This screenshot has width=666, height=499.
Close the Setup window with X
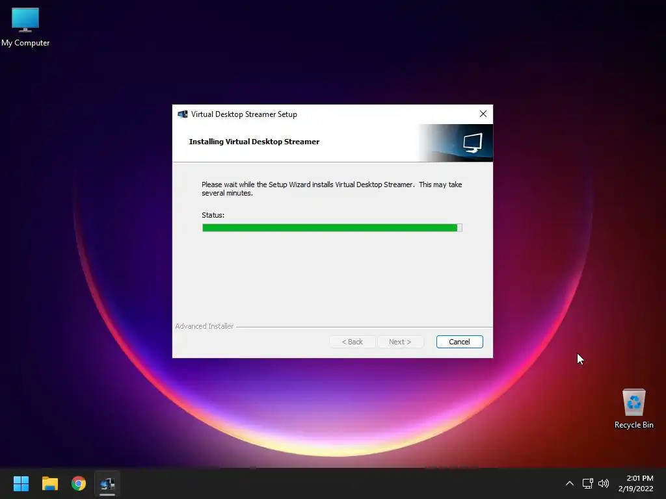pyautogui.click(x=483, y=114)
